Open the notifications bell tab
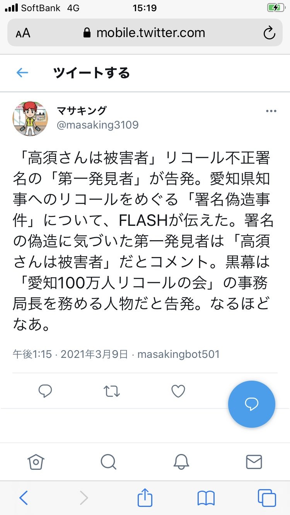Image resolution: width=290 pixels, height=515 pixels. click(181, 461)
